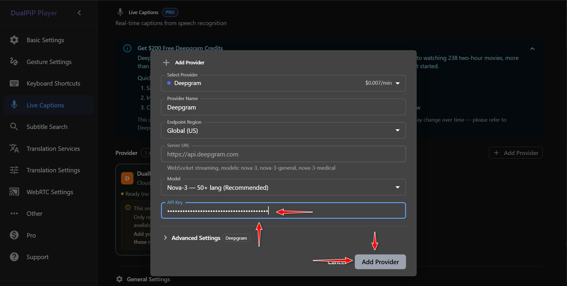The image size is (567, 286).
Task: Click the 'Get $200 Free Deepgram Credits' heading
Action: point(180,48)
